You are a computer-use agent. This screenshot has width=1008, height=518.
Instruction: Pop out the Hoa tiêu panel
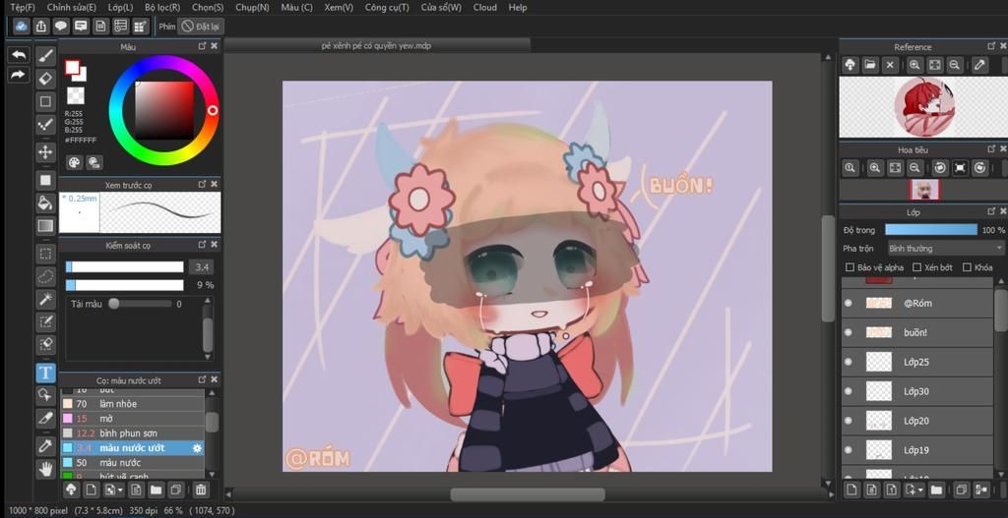[991, 149]
